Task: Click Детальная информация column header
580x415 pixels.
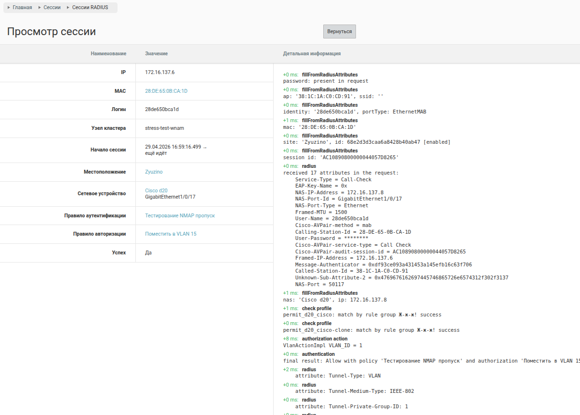Action: coord(312,53)
